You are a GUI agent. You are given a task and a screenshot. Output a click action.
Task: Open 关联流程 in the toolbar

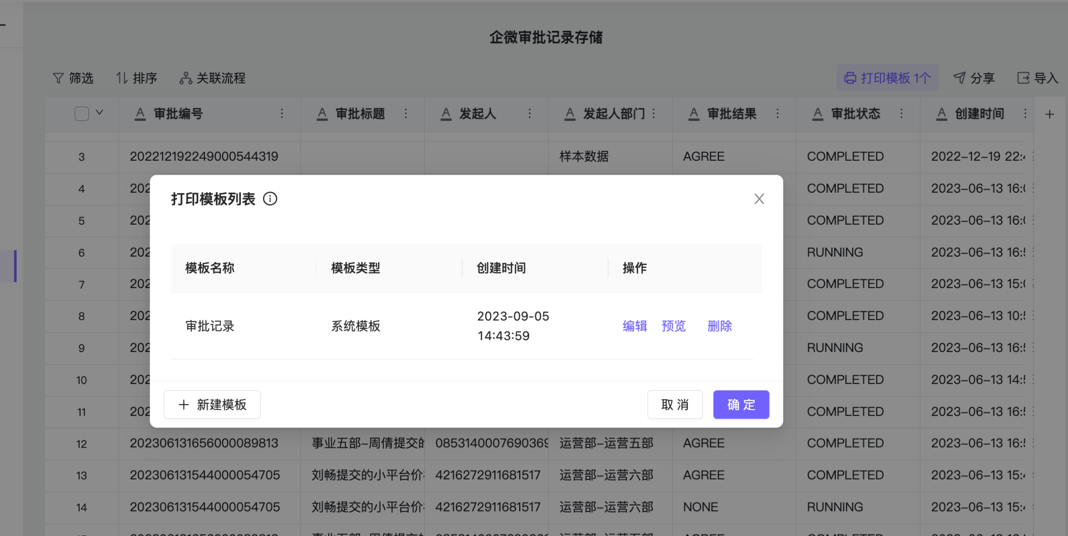pyautogui.click(x=212, y=78)
